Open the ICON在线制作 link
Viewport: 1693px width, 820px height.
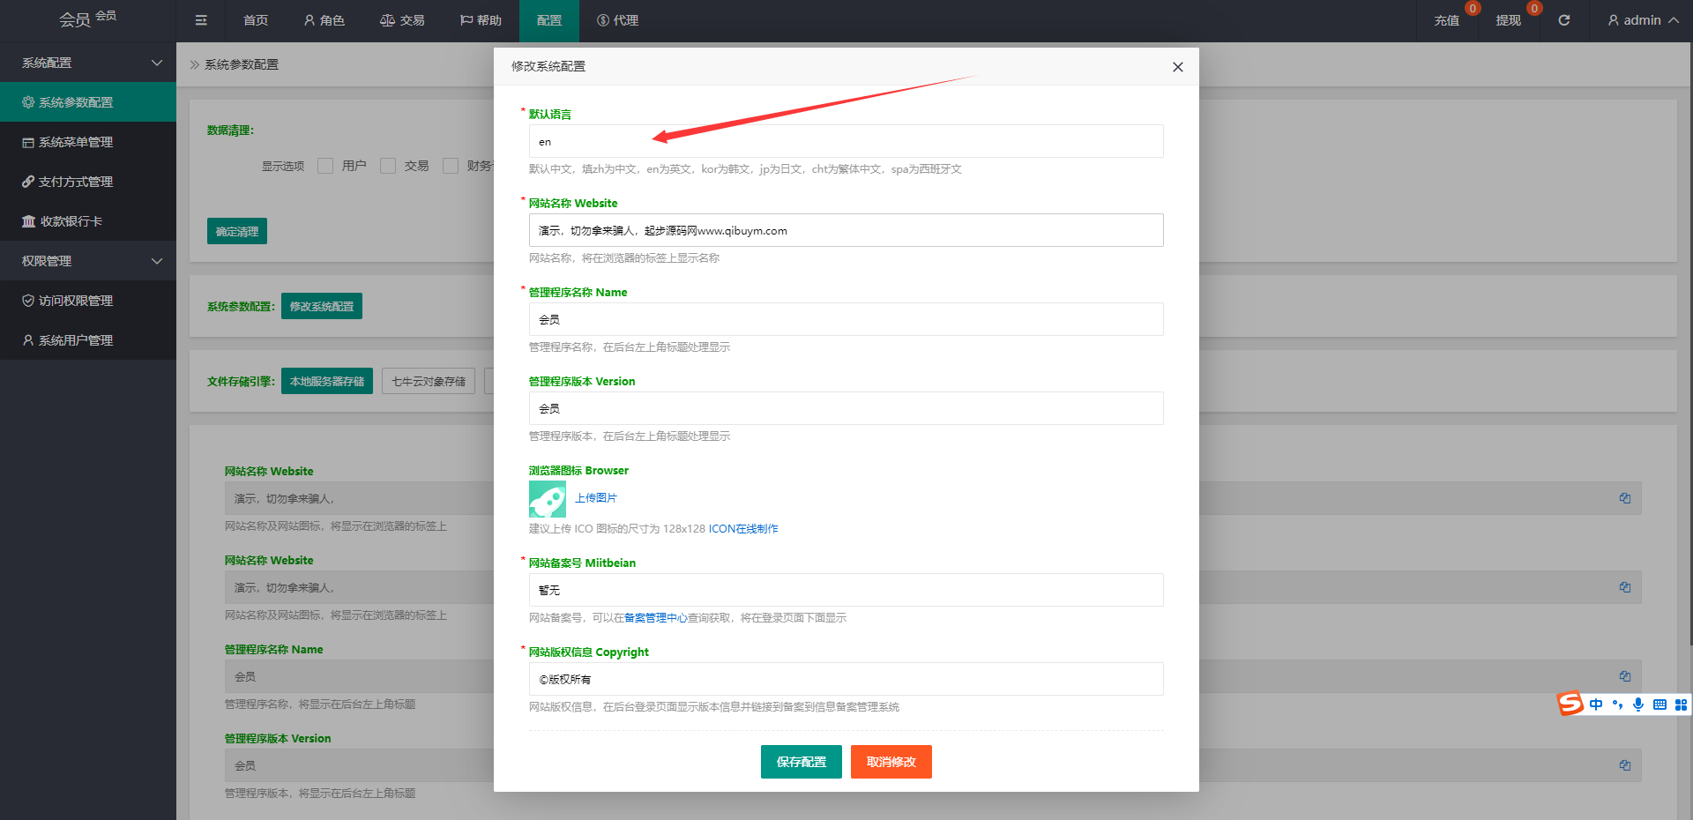[743, 529]
